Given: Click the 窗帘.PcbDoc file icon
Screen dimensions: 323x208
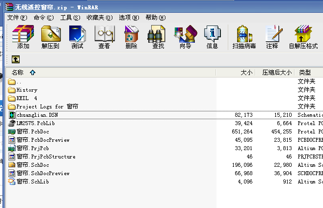Looking at the screenshot, I should pyautogui.click(x=12, y=131).
